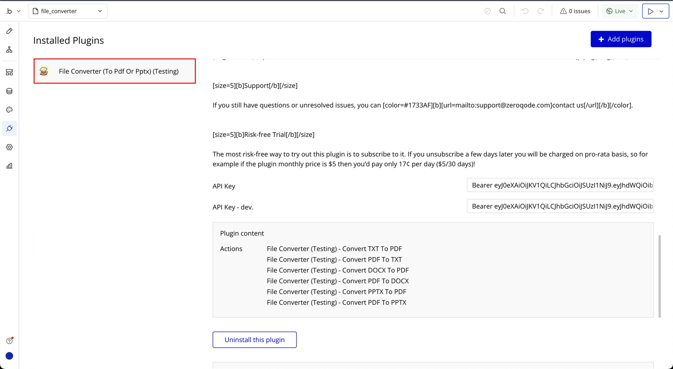This screenshot has height=369, width=673.
Task: Click the API Key input field
Action: pyautogui.click(x=560, y=185)
